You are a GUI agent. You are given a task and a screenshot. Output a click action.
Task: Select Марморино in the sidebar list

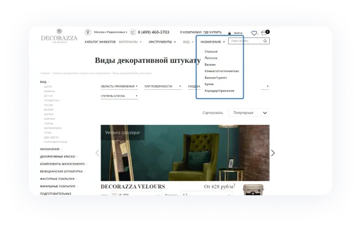(x=53, y=128)
